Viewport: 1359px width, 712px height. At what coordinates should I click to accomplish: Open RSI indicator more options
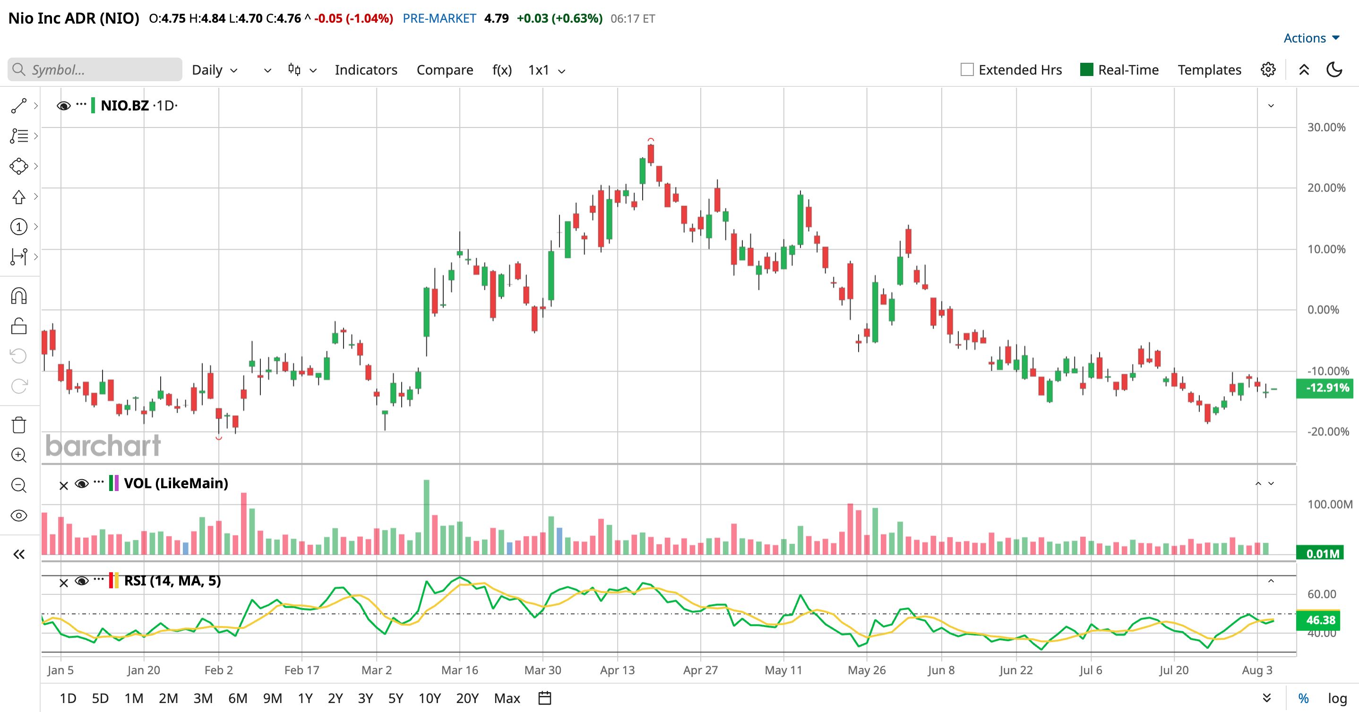tap(99, 580)
